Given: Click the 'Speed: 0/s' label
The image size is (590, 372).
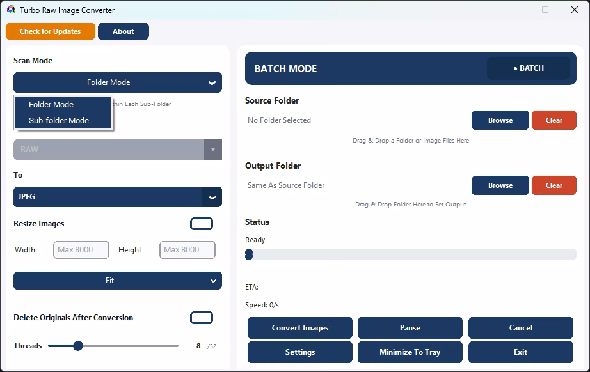Looking at the screenshot, I should [262, 305].
